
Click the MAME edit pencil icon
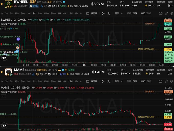pos(50,70)
